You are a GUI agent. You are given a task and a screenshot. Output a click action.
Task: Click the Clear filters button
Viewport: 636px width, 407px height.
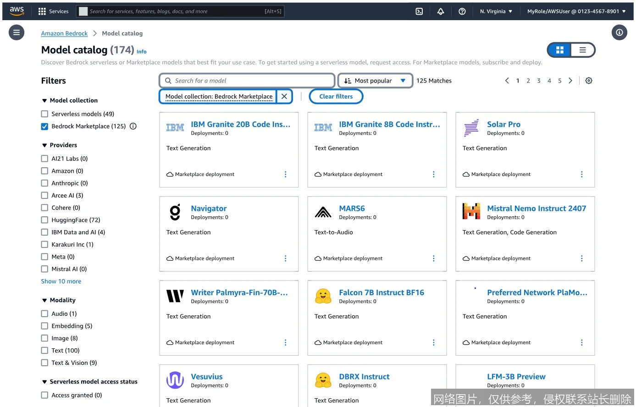[x=336, y=96]
